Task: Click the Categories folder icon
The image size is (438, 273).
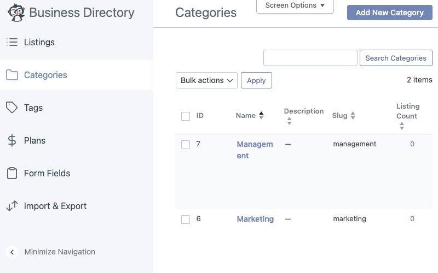Action: pos(12,75)
